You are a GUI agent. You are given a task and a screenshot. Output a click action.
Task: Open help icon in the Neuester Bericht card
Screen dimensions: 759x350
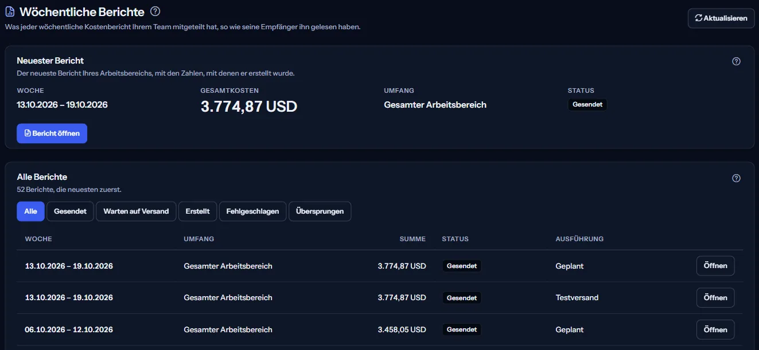737,61
